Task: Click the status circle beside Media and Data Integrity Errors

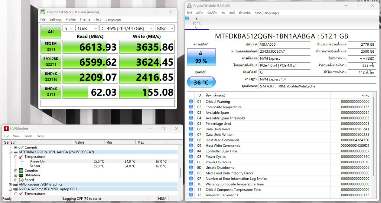Action: coord(191,173)
